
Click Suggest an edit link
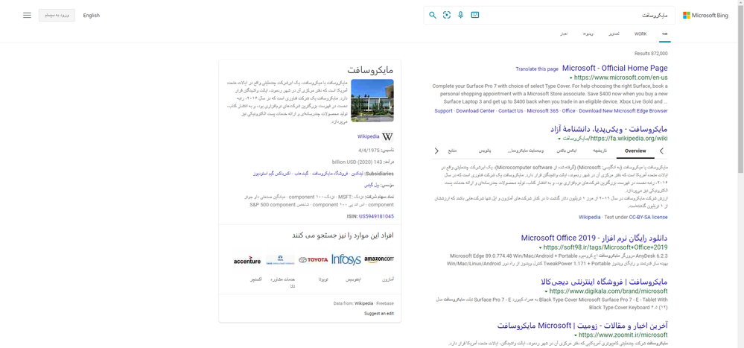click(x=378, y=314)
